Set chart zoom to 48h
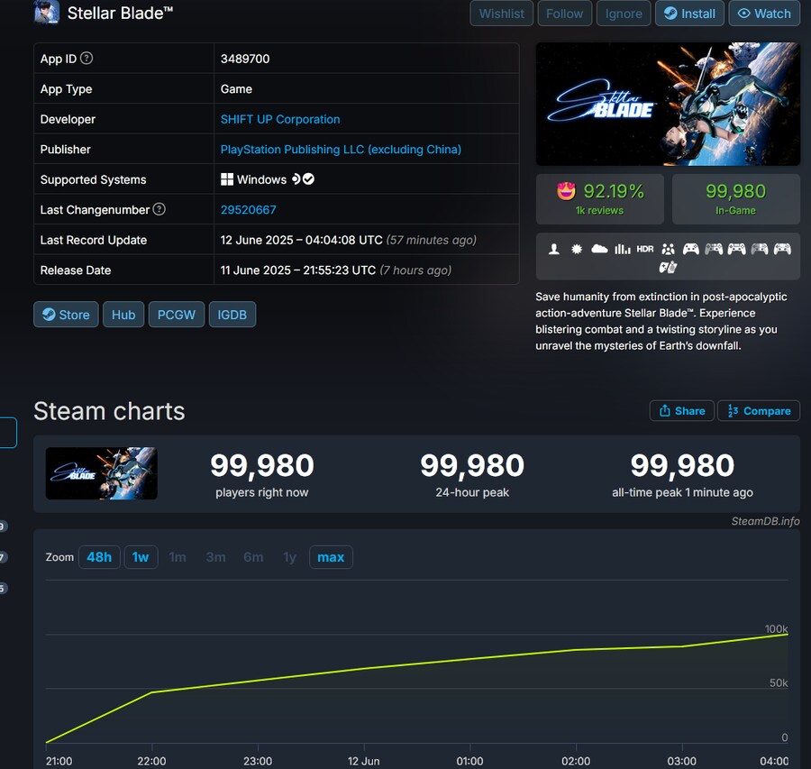Viewport: 811px width, 769px height. 99,557
